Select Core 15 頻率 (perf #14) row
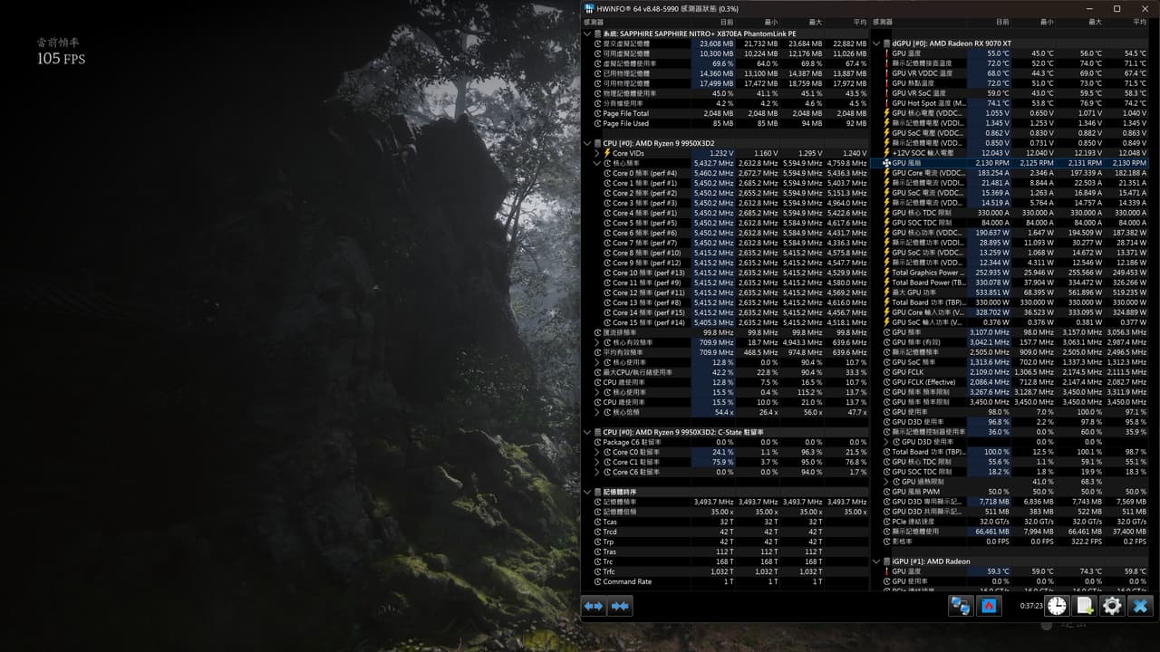The image size is (1160, 652). coord(725,322)
